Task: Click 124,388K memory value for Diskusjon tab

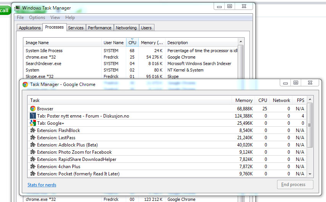Action: 244,116
